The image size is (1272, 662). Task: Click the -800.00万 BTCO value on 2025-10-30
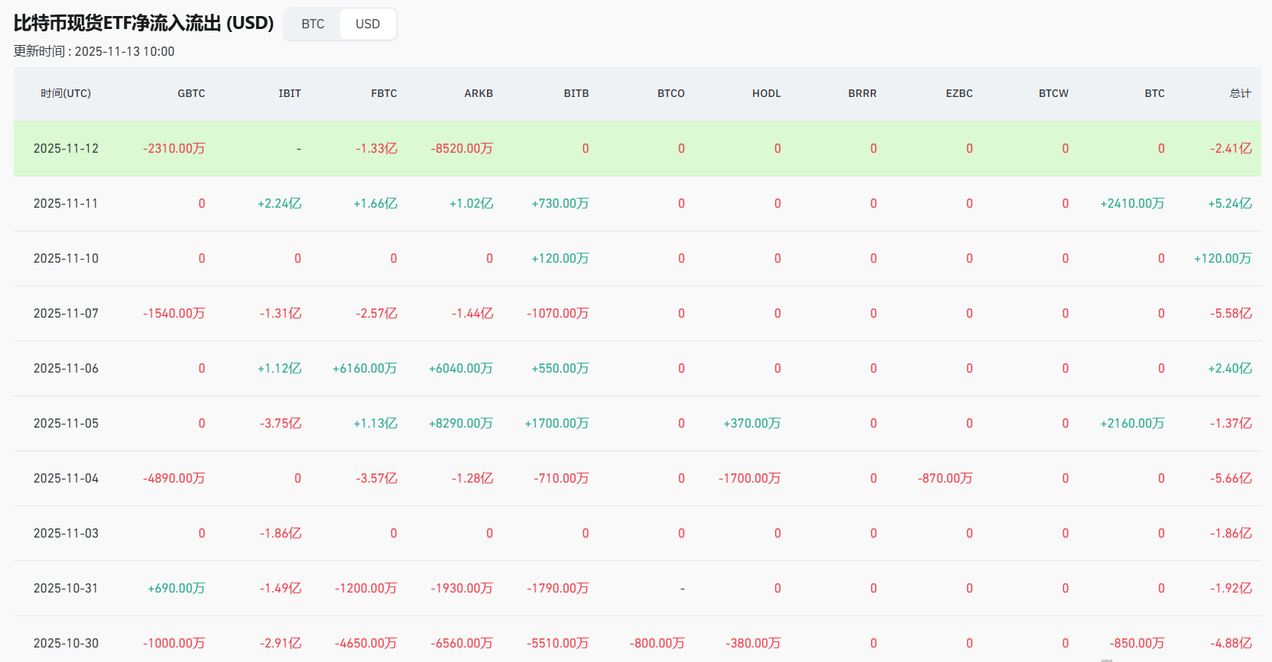(x=657, y=643)
